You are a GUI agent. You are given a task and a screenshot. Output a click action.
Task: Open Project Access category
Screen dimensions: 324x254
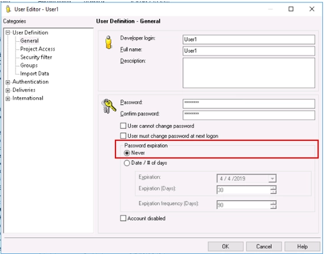tap(38, 49)
